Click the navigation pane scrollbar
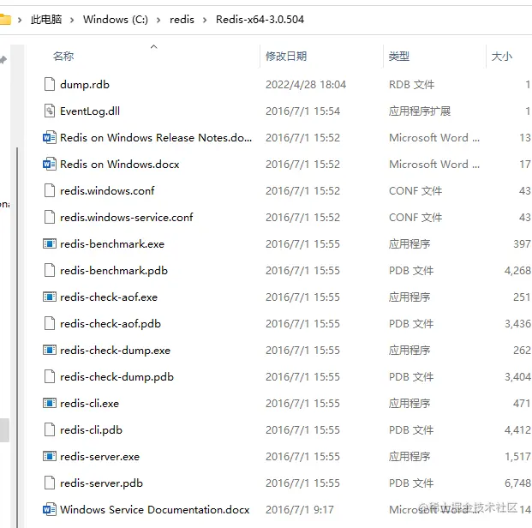532x528 pixels. 17,336
